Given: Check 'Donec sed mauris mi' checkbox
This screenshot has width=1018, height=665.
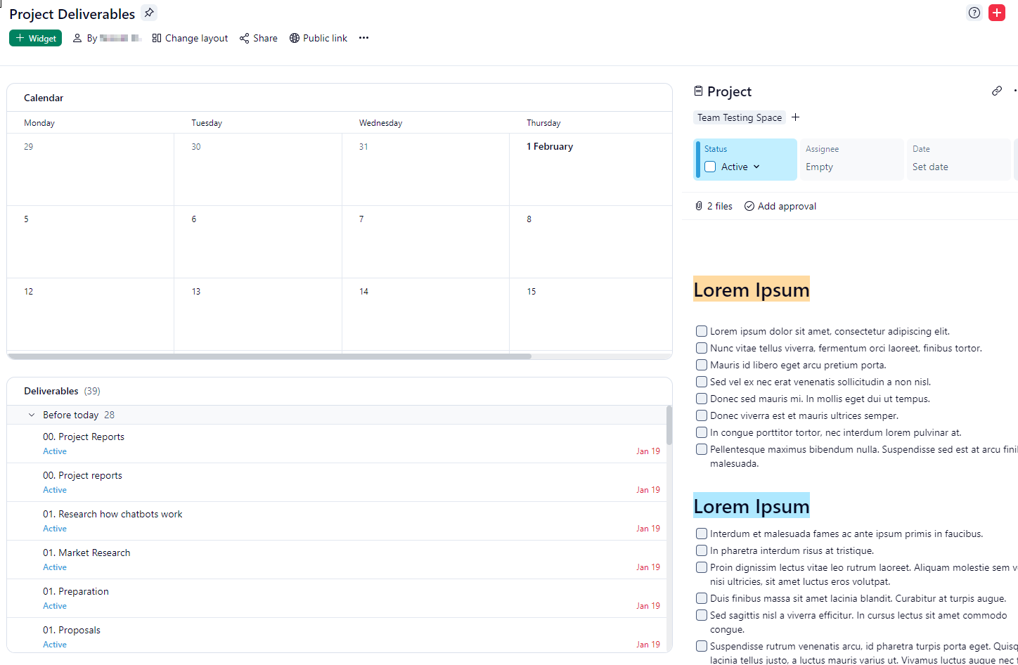Looking at the screenshot, I should point(702,399).
